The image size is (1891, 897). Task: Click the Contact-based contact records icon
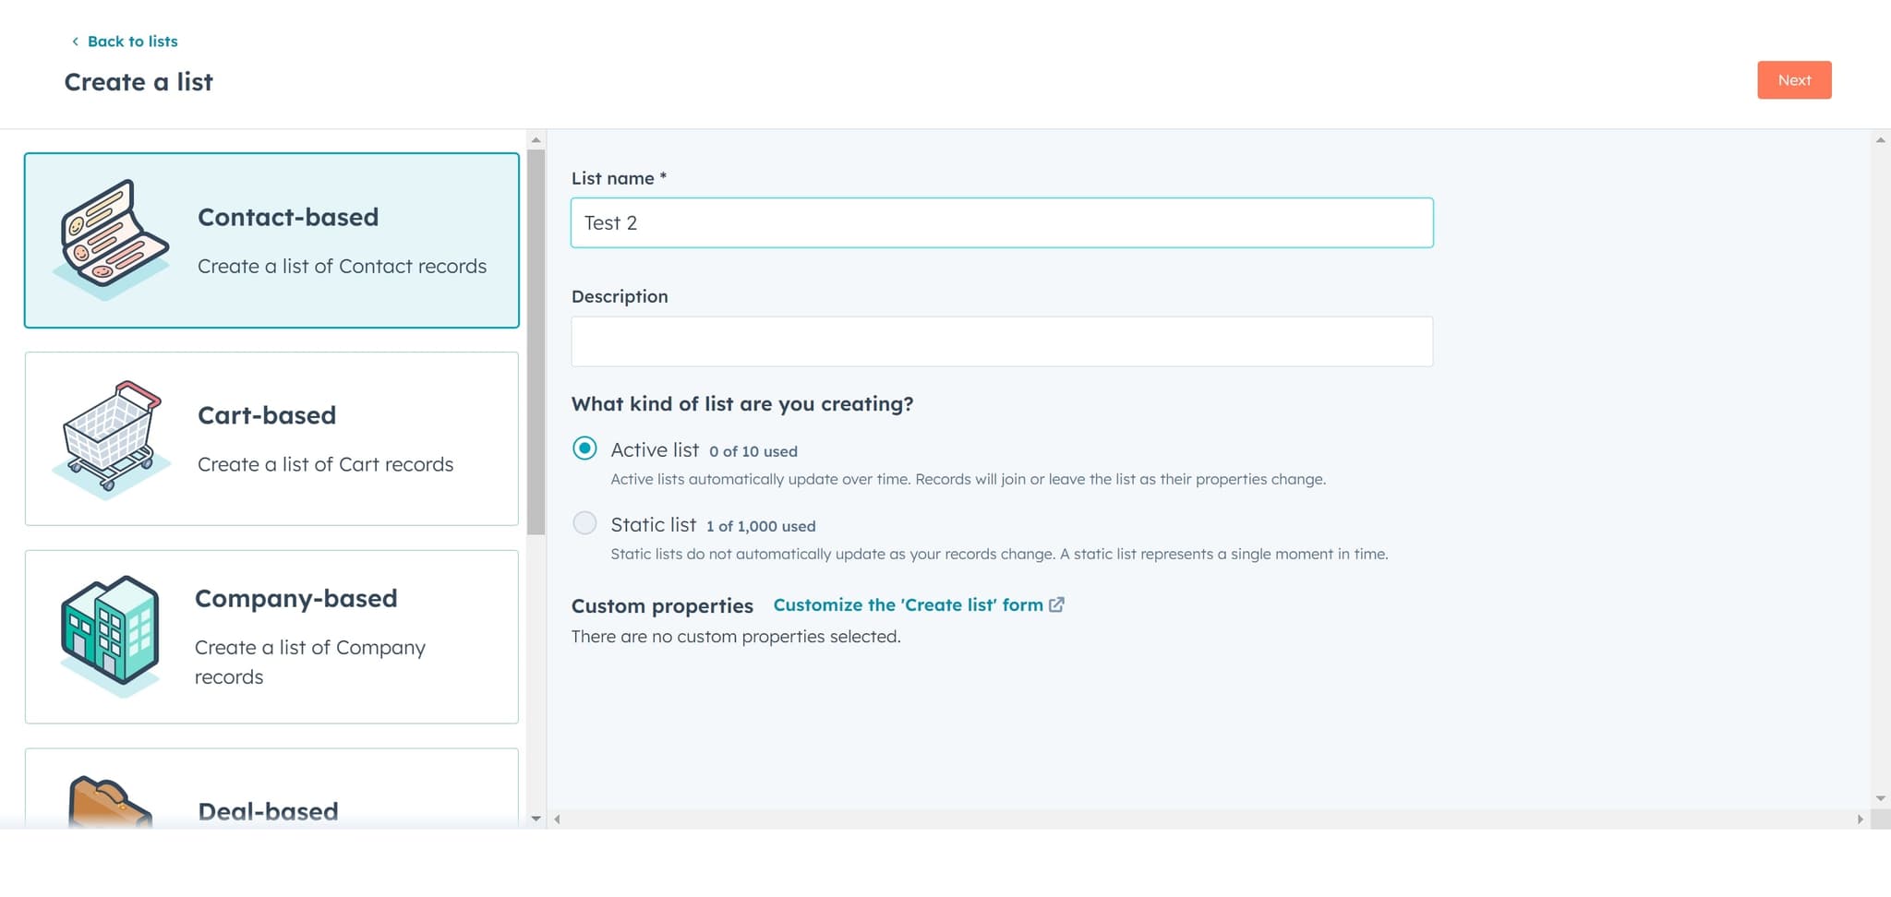pos(111,239)
